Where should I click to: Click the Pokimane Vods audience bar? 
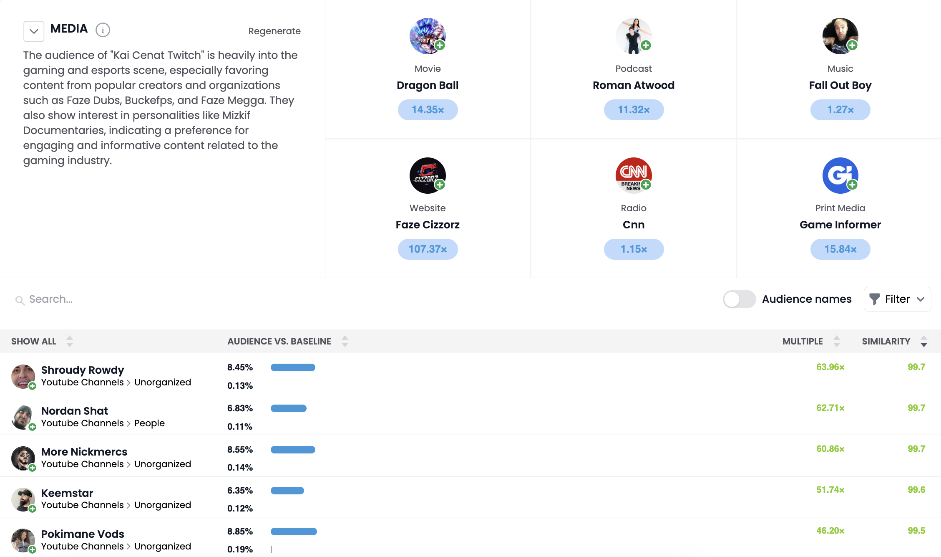tap(294, 532)
